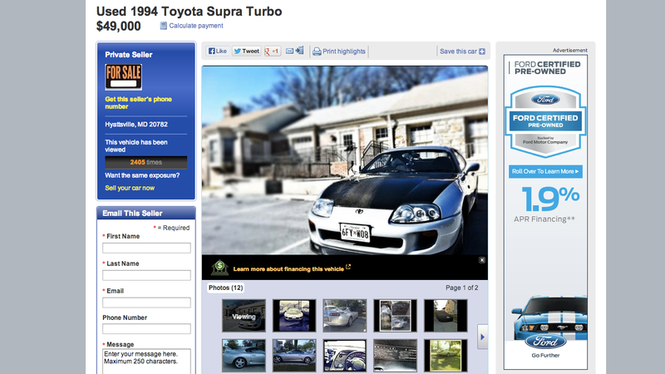Screen dimensions: 665x374
Task: Click the send-to-mobile phone icon
Action: coord(300,51)
